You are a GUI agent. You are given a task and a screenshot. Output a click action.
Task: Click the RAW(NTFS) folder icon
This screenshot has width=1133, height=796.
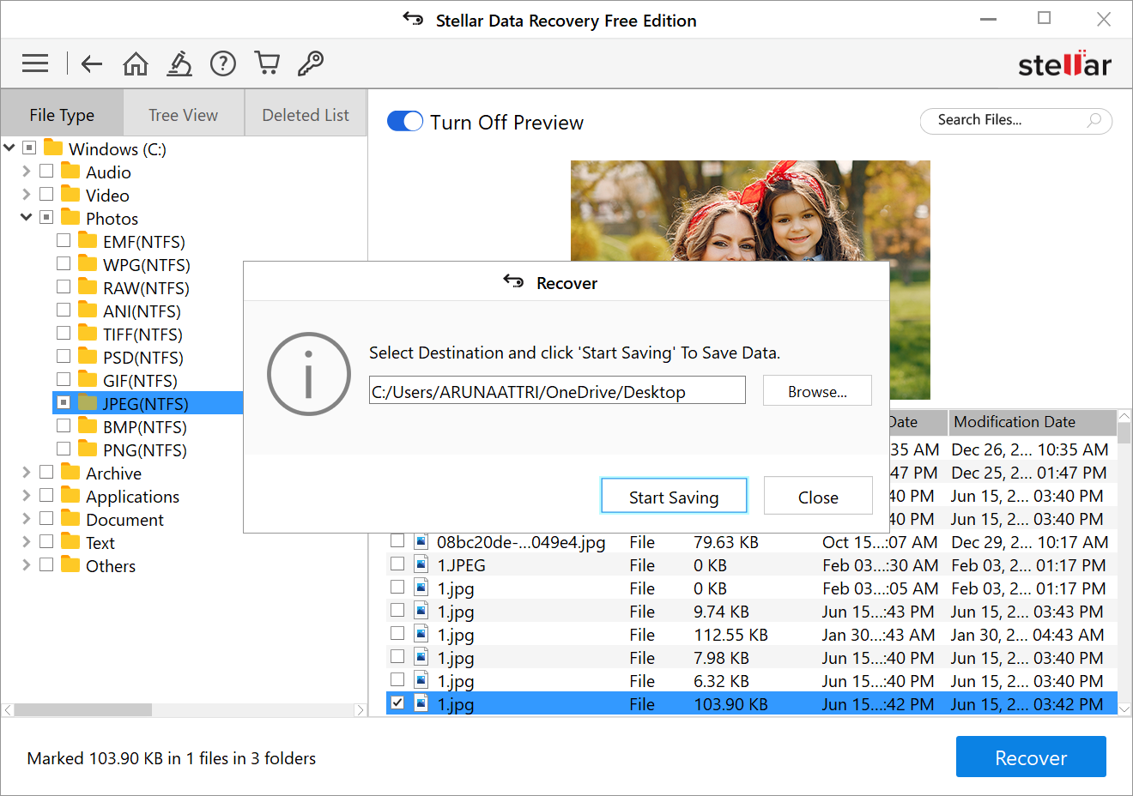point(88,286)
